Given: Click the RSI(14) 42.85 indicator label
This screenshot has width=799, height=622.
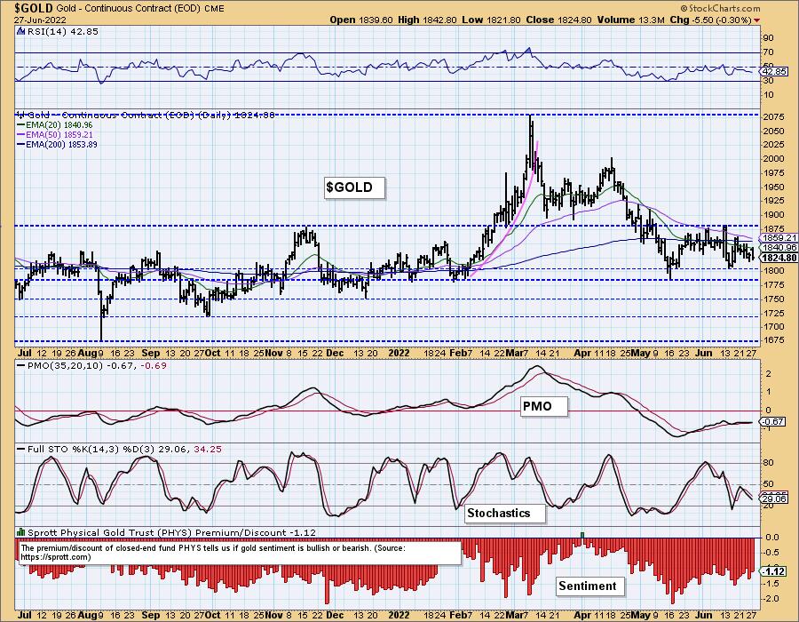Looking at the screenshot, I should [x=63, y=32].
